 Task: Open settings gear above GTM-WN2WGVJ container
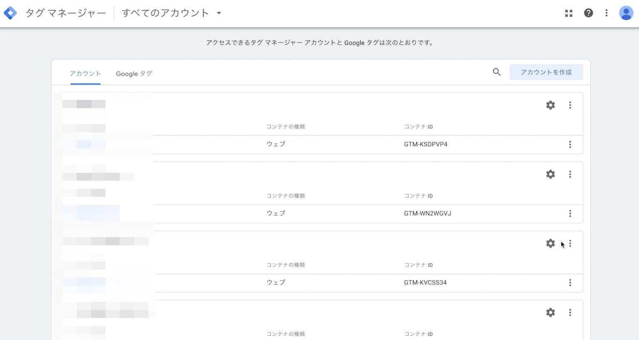[x=550, y=174]
